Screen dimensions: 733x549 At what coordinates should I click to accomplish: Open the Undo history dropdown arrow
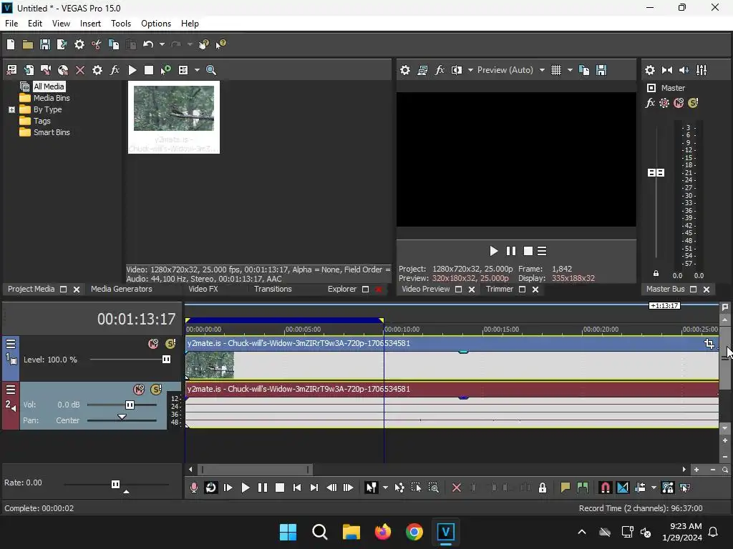click(162, 44)
